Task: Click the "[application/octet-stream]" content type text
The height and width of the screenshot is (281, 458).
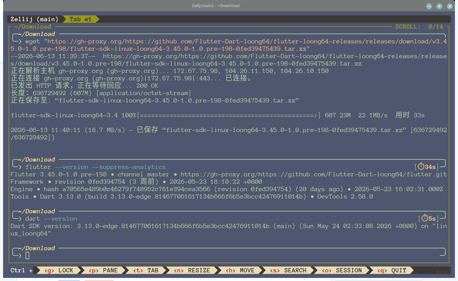Action: (144, 93)
